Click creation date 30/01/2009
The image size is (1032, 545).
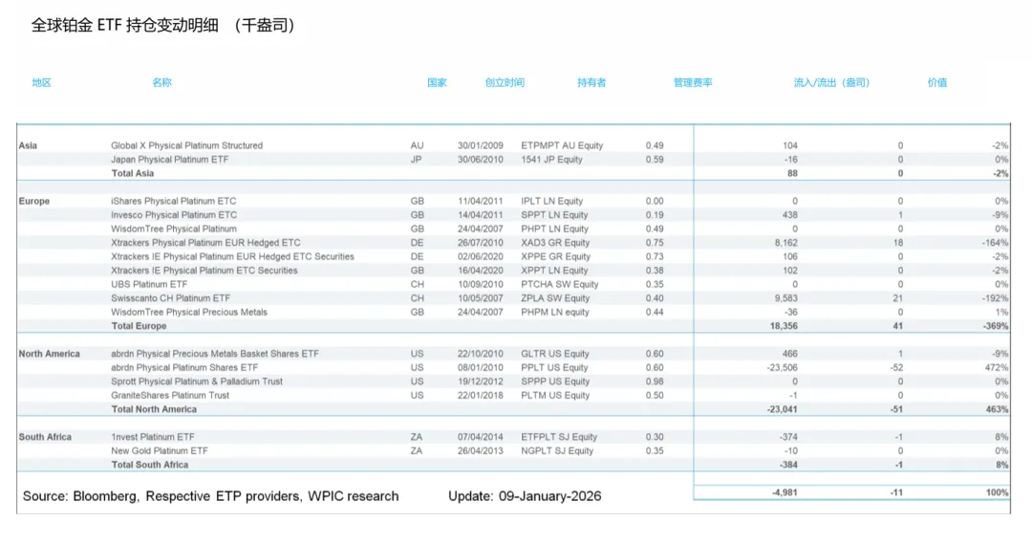481,145
